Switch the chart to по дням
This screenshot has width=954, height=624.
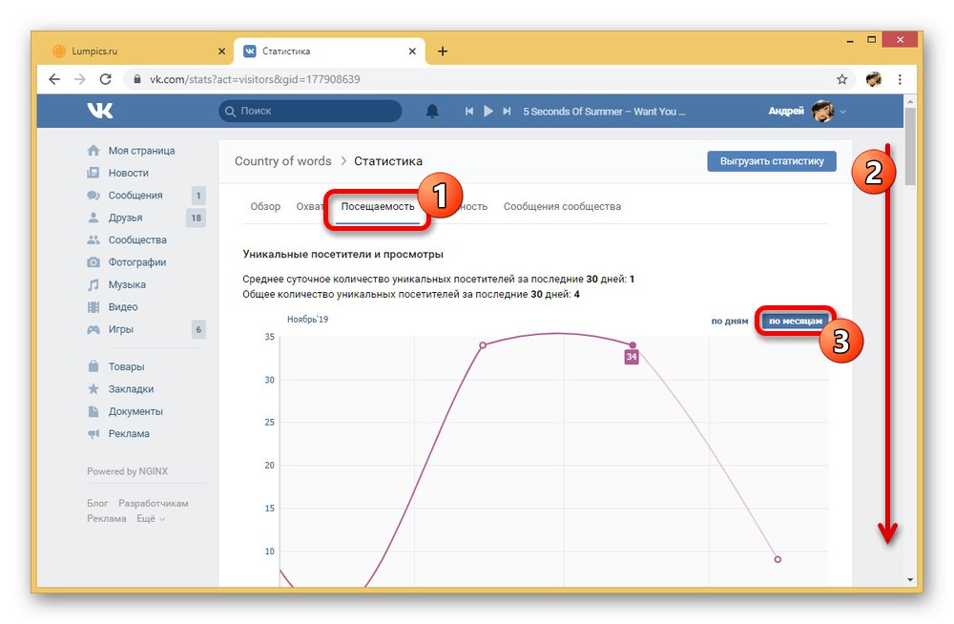(x=730, y=321)
